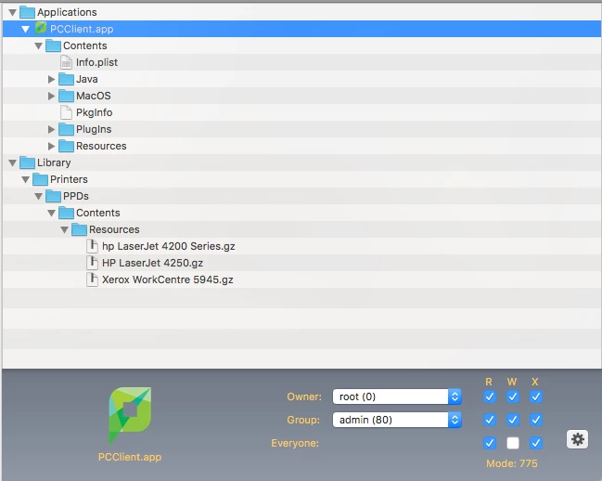Viewport: 602px width, 481px height.
Task: Select the Library row label
Action: coord(54,162)
